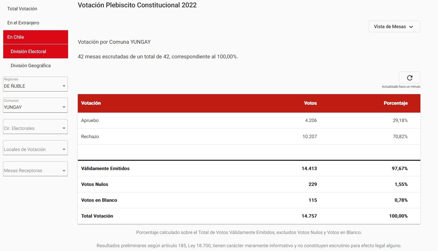Open the Cir. Electorales dropdown
The width and height of the screenshot is (438, 251).
pos(35,127)
